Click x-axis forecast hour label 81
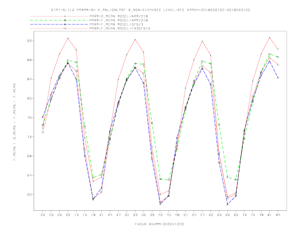 (x=270, y=215)
